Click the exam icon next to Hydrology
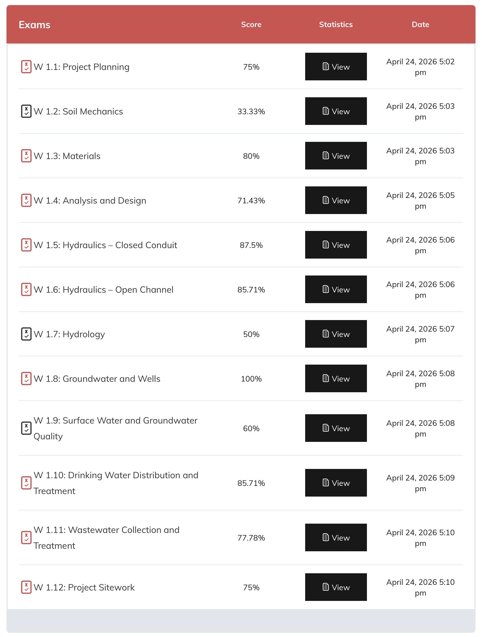This screenshot has width=482, height=637. coord(26,334)
